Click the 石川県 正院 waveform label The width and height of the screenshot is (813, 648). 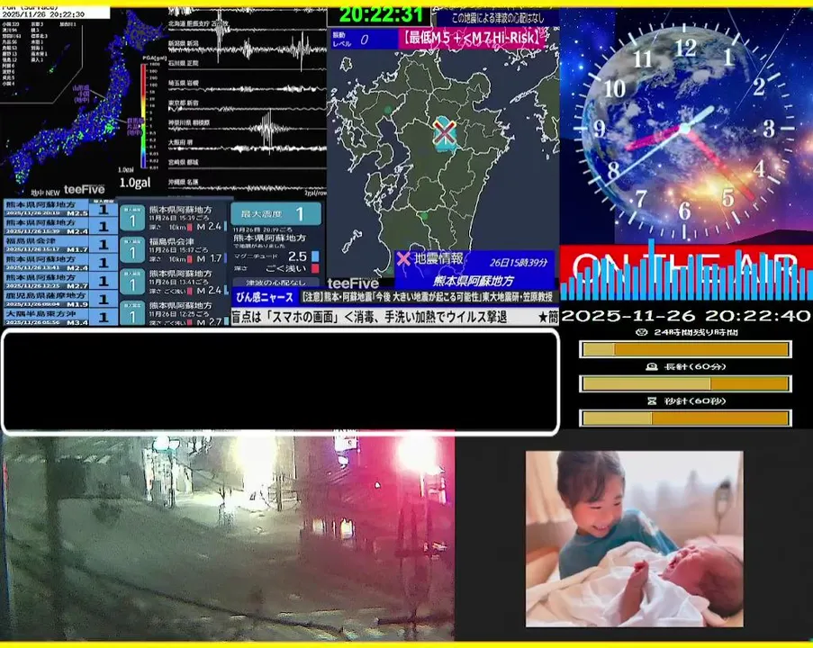[183, 63]
